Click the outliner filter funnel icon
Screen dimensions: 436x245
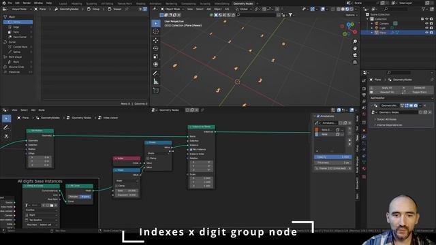click(424, 9)
